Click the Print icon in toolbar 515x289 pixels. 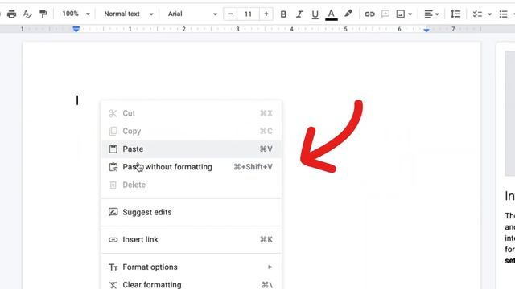11,14
